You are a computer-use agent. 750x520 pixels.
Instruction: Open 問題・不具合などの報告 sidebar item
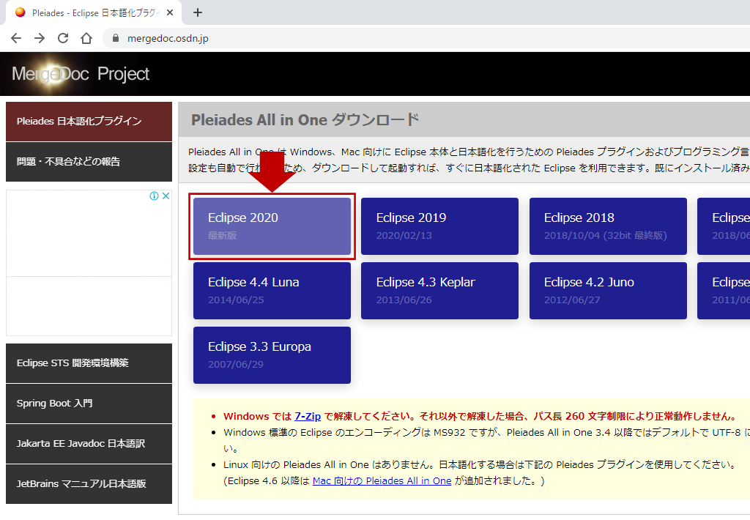point(89,162)
